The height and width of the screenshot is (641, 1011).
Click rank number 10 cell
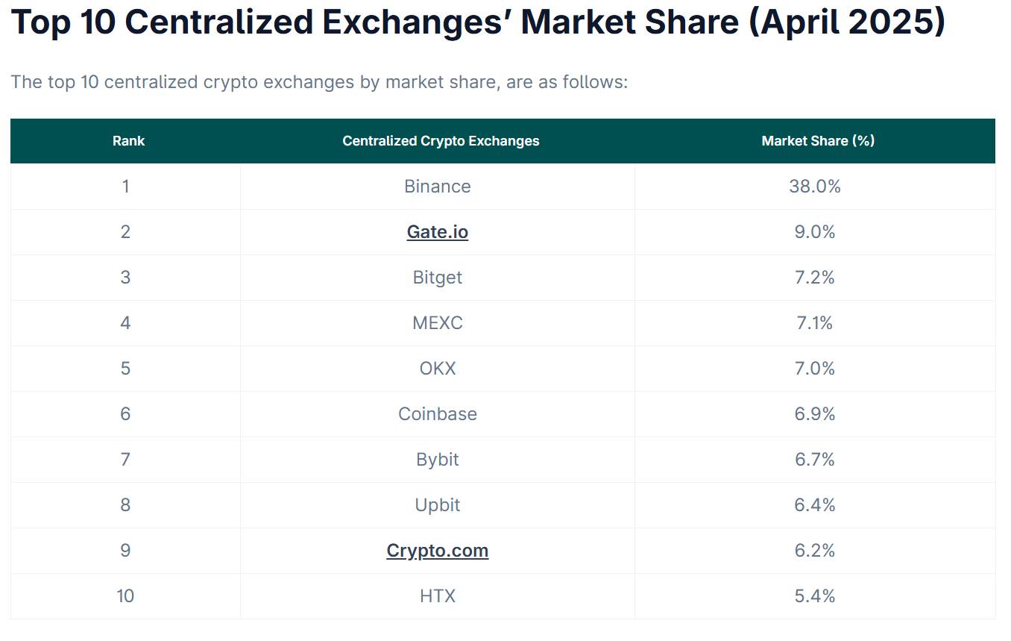click(125, 596)
